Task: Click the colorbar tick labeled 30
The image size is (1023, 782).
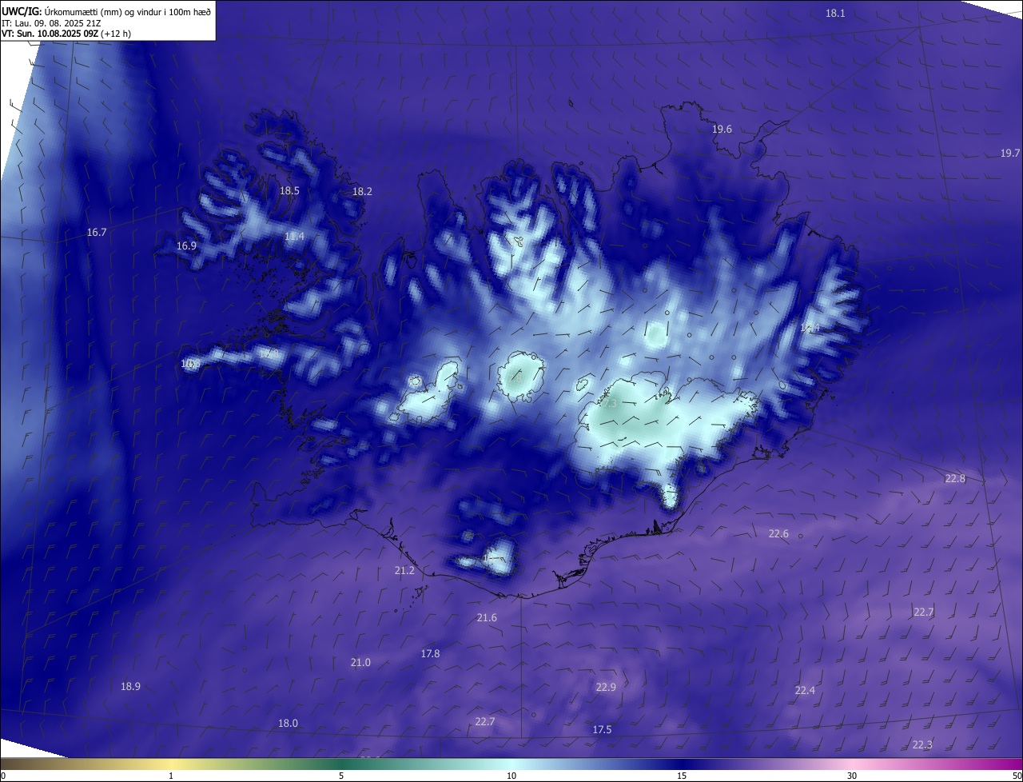Action: point(852,776)
